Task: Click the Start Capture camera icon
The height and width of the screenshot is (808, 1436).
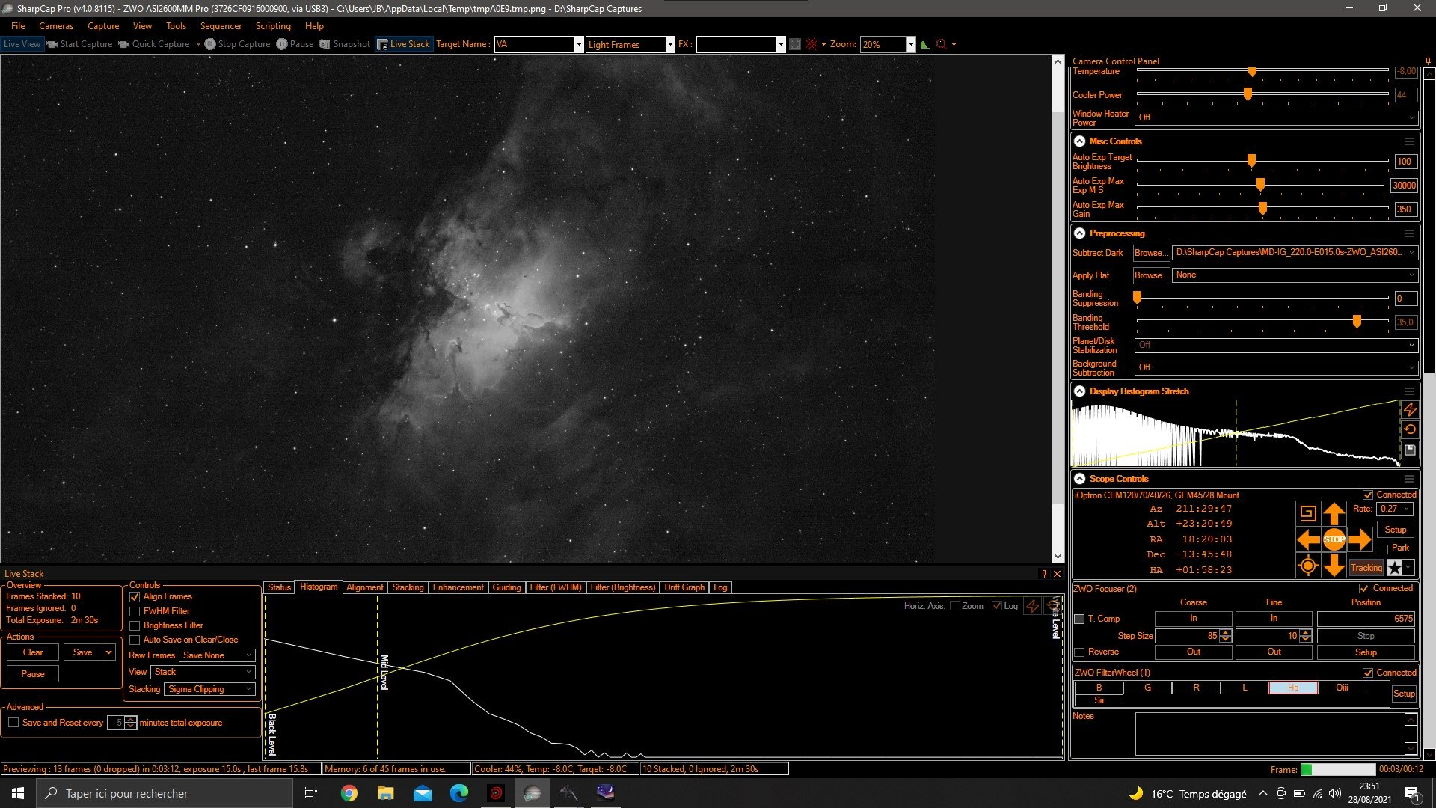Action: [x=52, y=44]
